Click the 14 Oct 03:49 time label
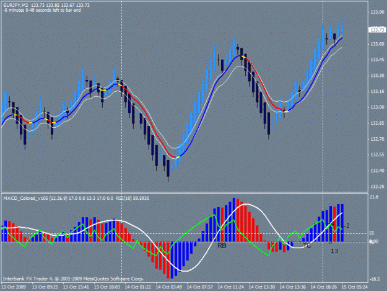The width and height of the screenshot is (387, 291). pyautogui.click(x=169, y=287)
